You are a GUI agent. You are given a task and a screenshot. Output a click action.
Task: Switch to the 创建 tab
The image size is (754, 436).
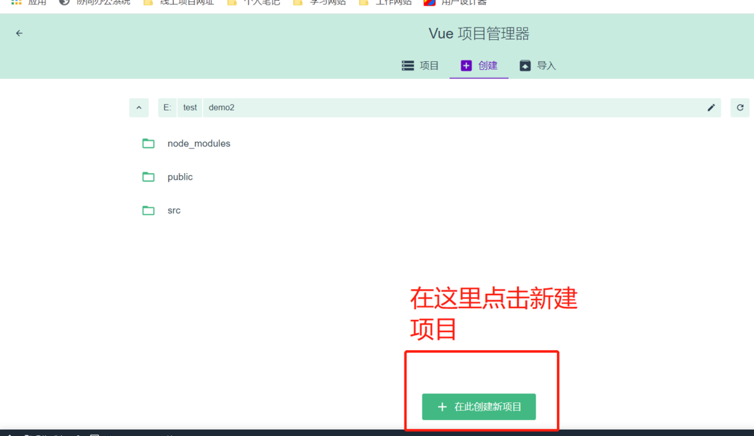[479, 66]
